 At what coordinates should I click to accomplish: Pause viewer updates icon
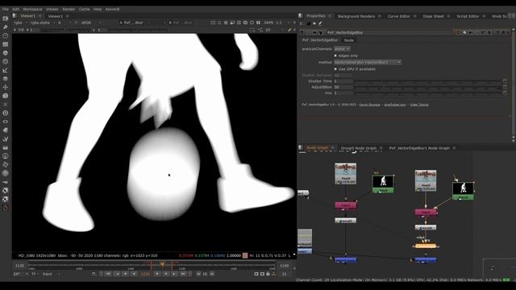(x=258, y=23)
